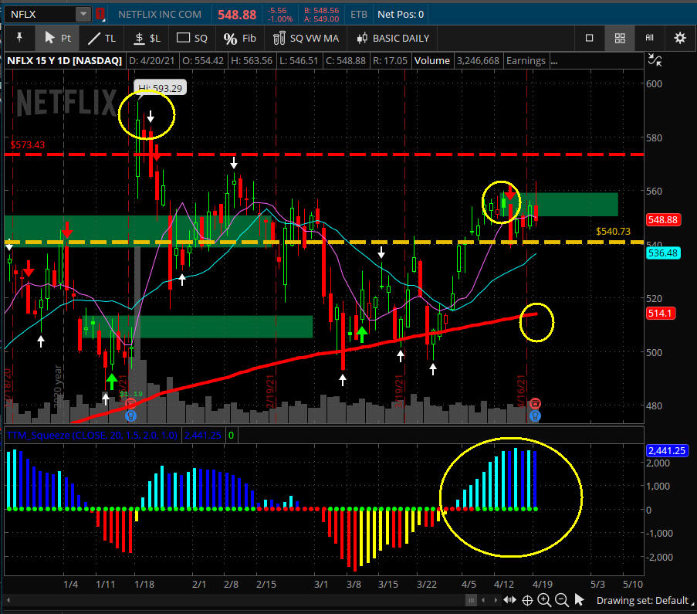Open chart settings gear
The width and height of the screenshot is (697, 614).
[x=679, y=38]
